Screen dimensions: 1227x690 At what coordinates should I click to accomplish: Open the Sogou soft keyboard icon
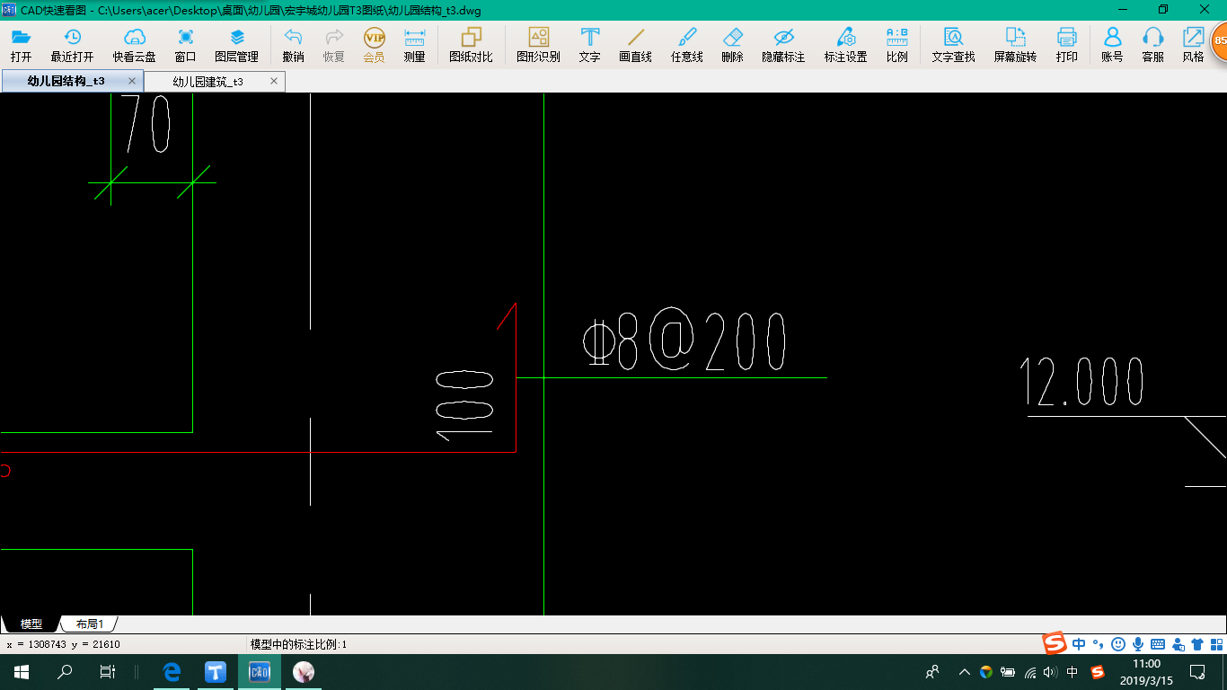[1158, 643]
